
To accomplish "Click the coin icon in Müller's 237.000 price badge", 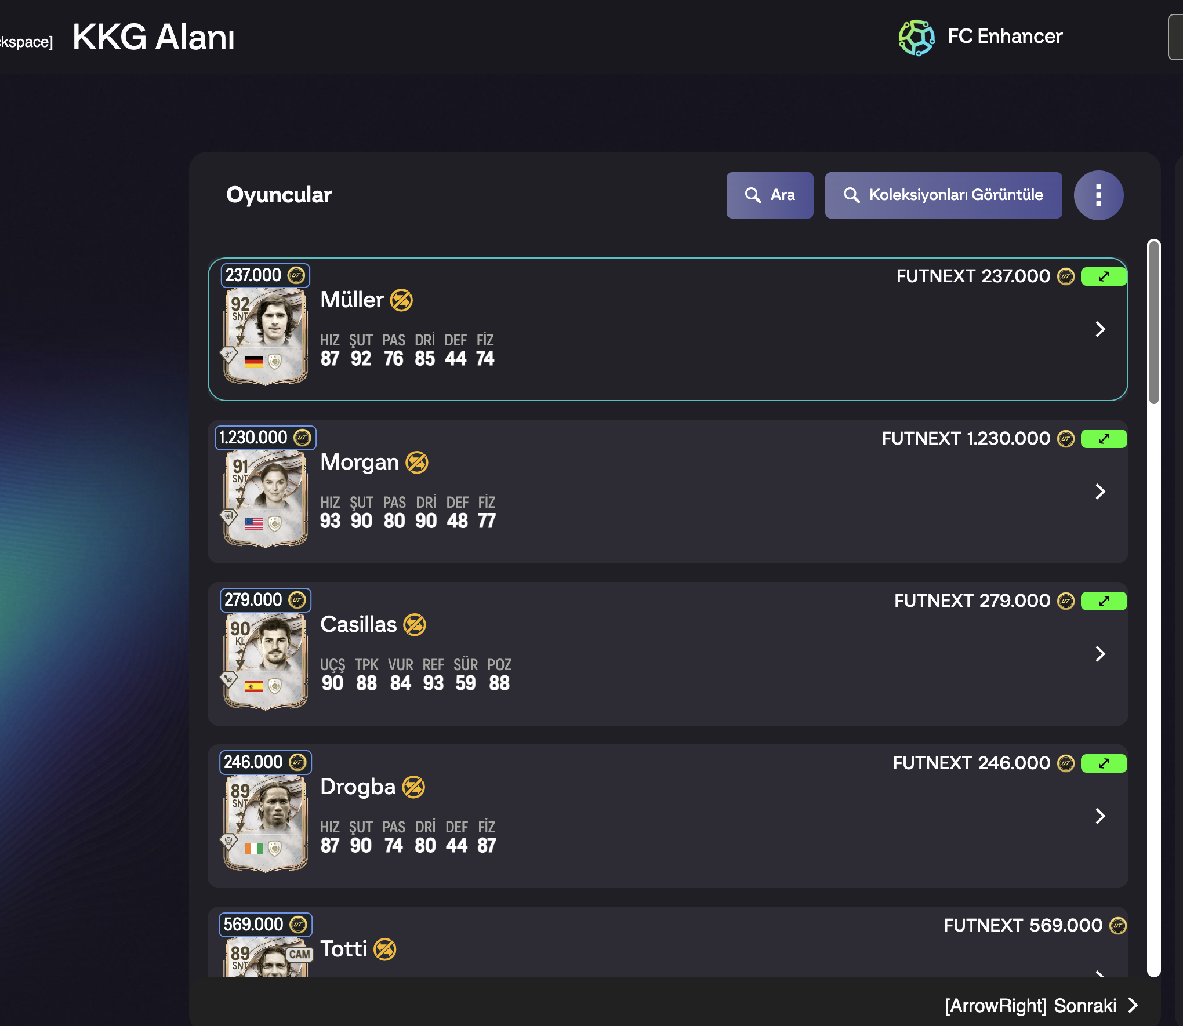I will [x=296, y=275].
